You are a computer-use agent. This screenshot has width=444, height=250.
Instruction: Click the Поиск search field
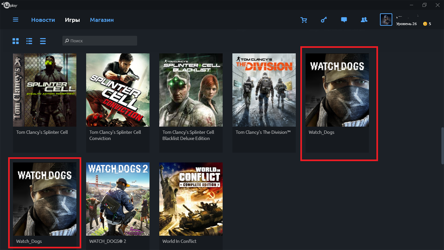(100, 41)
